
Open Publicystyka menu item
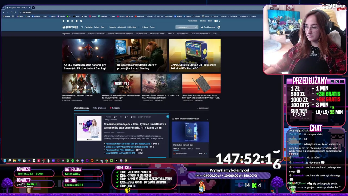(132, 27)
